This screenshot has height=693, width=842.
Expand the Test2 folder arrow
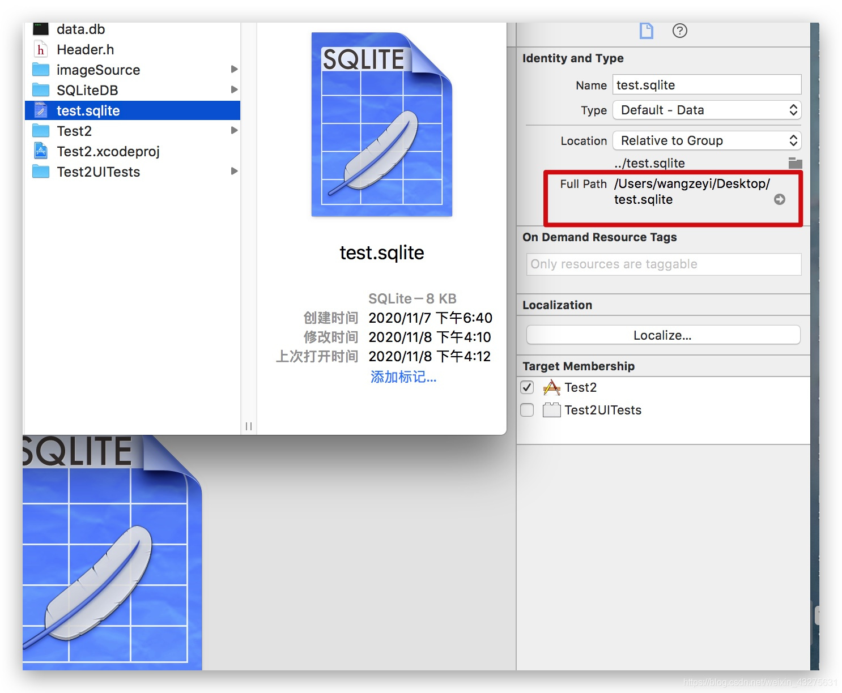coord(234,130)
